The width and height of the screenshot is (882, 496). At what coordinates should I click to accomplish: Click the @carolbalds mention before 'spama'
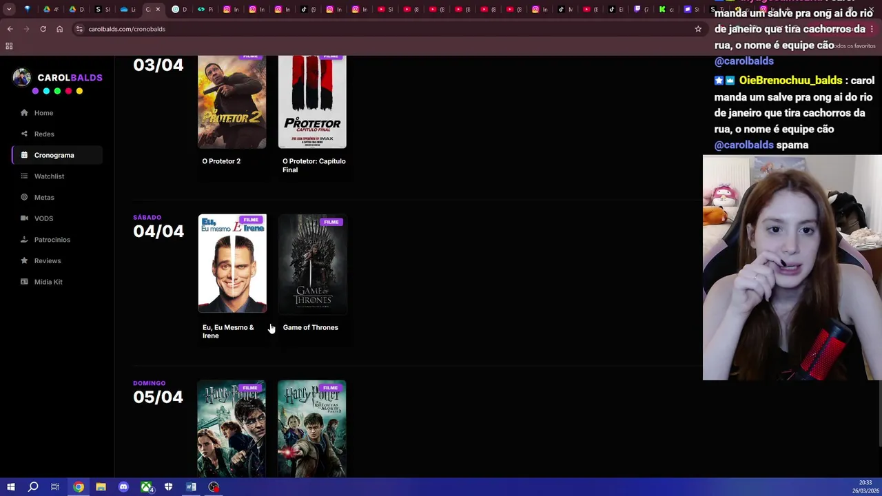click(x=744, y=145)
